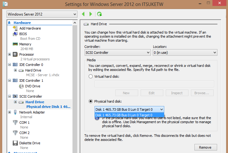Click the COM 1 port icon
Image resolution: width=228 pixels, height=153 pixels.
(x=15, y=123)
